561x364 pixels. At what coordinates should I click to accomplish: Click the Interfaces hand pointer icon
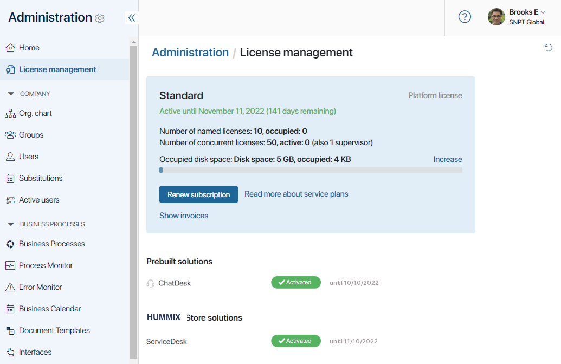(10, 352)
